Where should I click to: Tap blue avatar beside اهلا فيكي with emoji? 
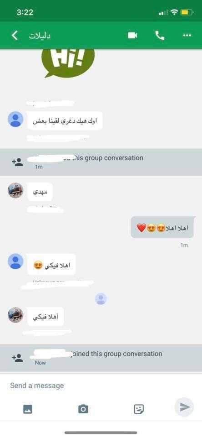coord(15,261)
